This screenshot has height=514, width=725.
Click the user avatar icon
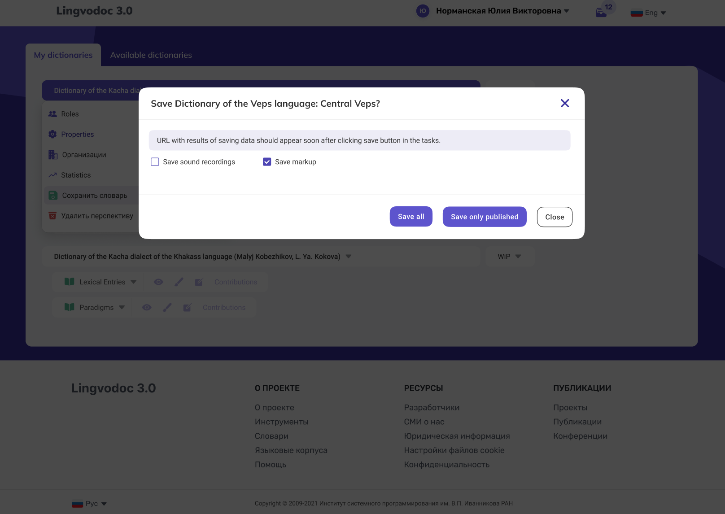[x=423, y=11]
